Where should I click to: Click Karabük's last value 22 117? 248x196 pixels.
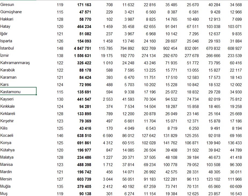click(x=235, y=70)
